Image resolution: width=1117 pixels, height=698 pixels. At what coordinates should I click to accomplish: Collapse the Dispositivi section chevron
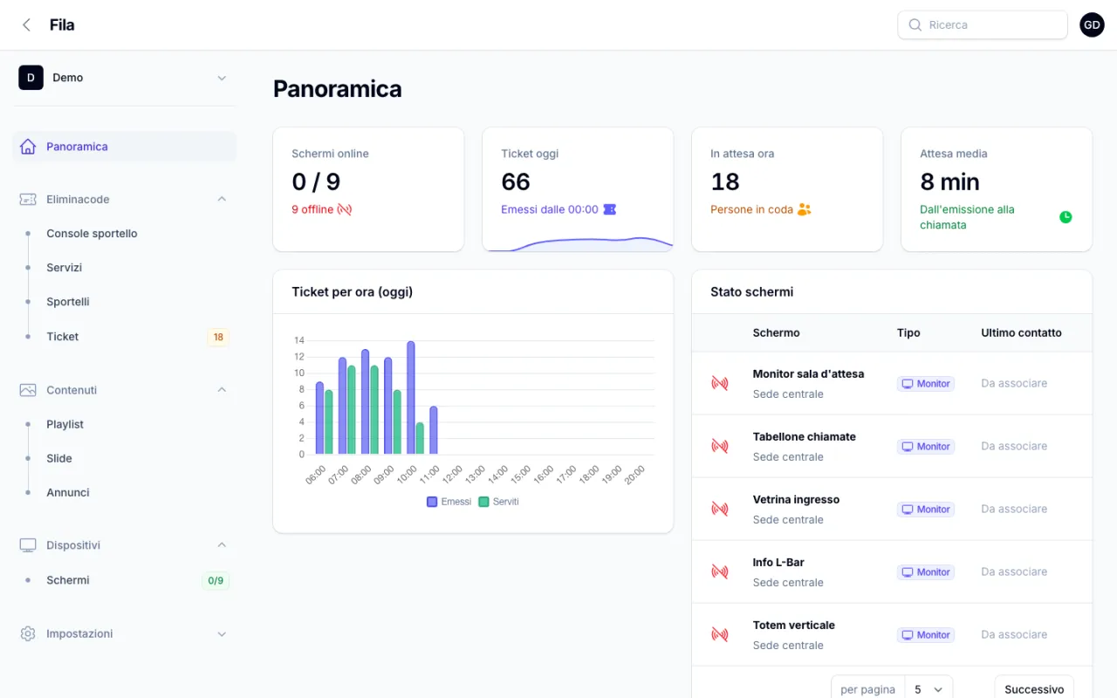point(222,545)
